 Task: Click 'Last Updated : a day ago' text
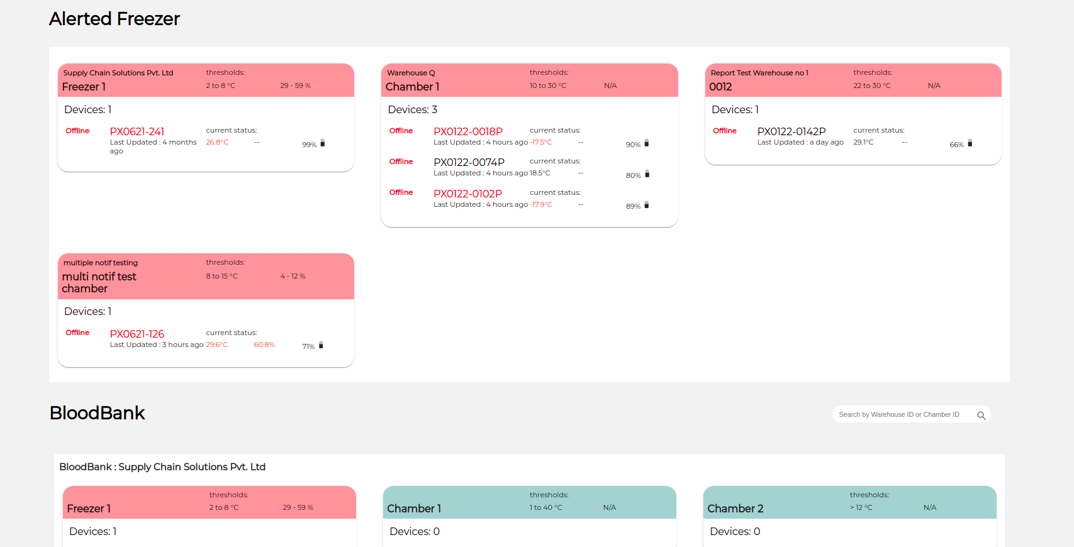(800, 143)
